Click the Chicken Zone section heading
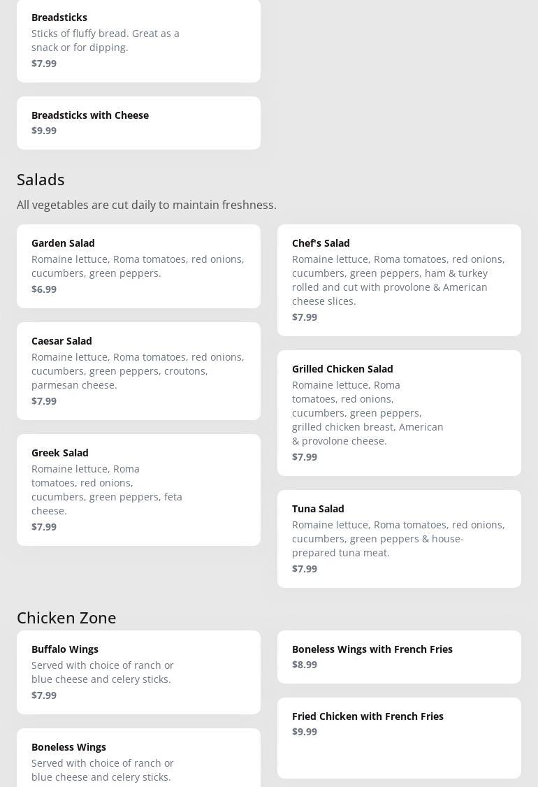Viewport: 538px width, 787px height. coord(66,618)
